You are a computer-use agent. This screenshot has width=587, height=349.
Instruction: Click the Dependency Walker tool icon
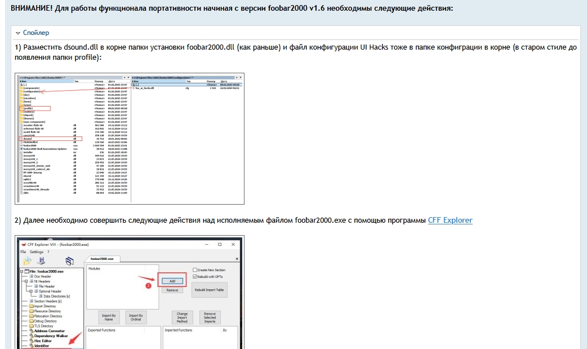[32, 336]
